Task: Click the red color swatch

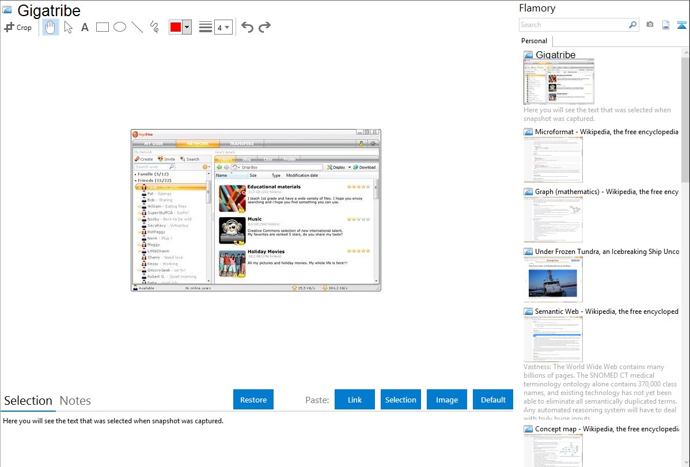Action: point(176,27)
